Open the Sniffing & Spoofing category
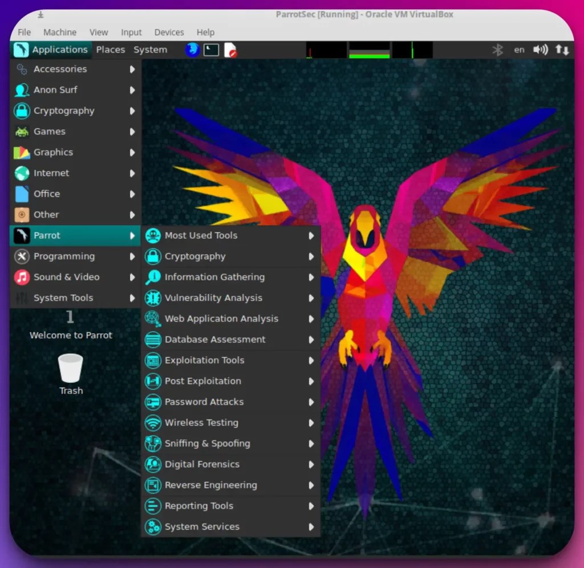Viewport: 584px width, 568px height. pyautogui.click(x=207, y=443)
